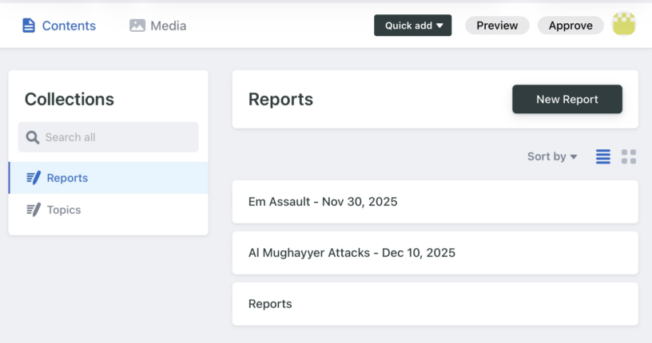Click the Contents document icon
This screenshot has height=343, width=652.
[29, 26]
